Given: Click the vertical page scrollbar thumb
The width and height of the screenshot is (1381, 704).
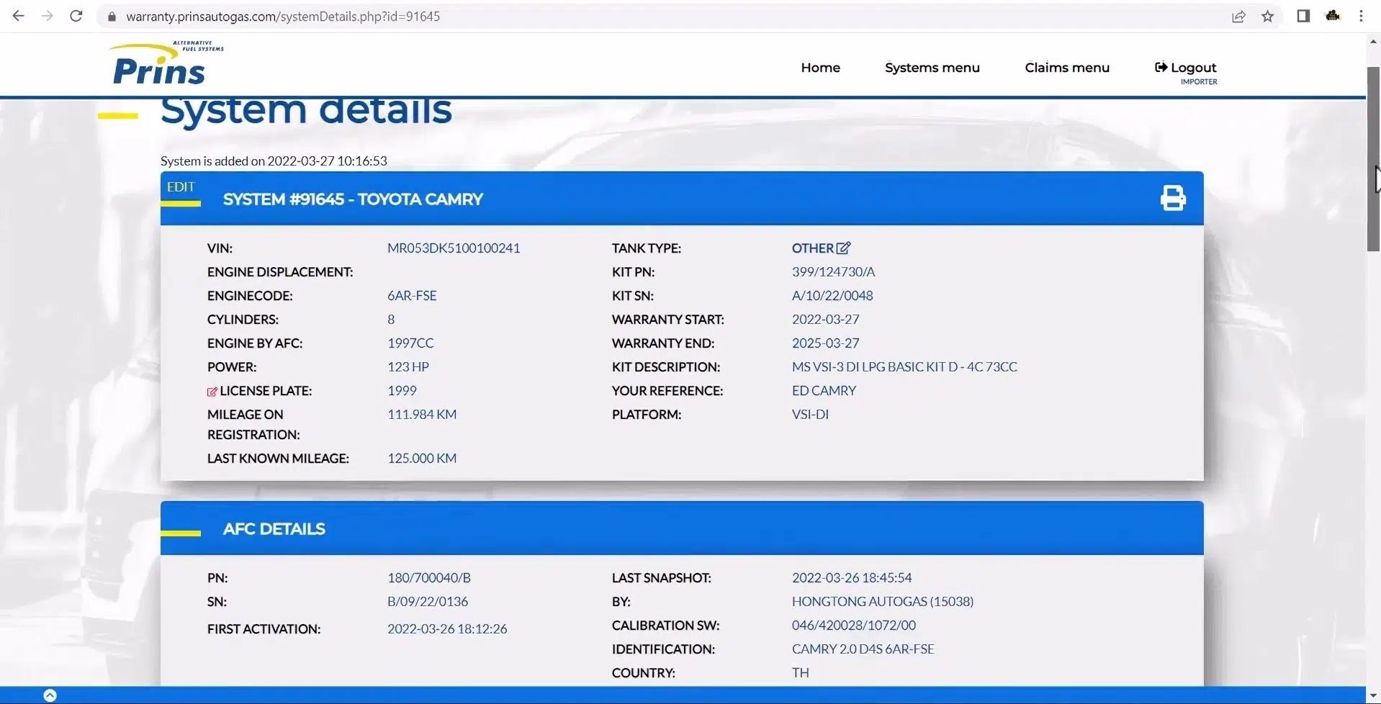Looking at the screenshot, I should pos(1374,159).
